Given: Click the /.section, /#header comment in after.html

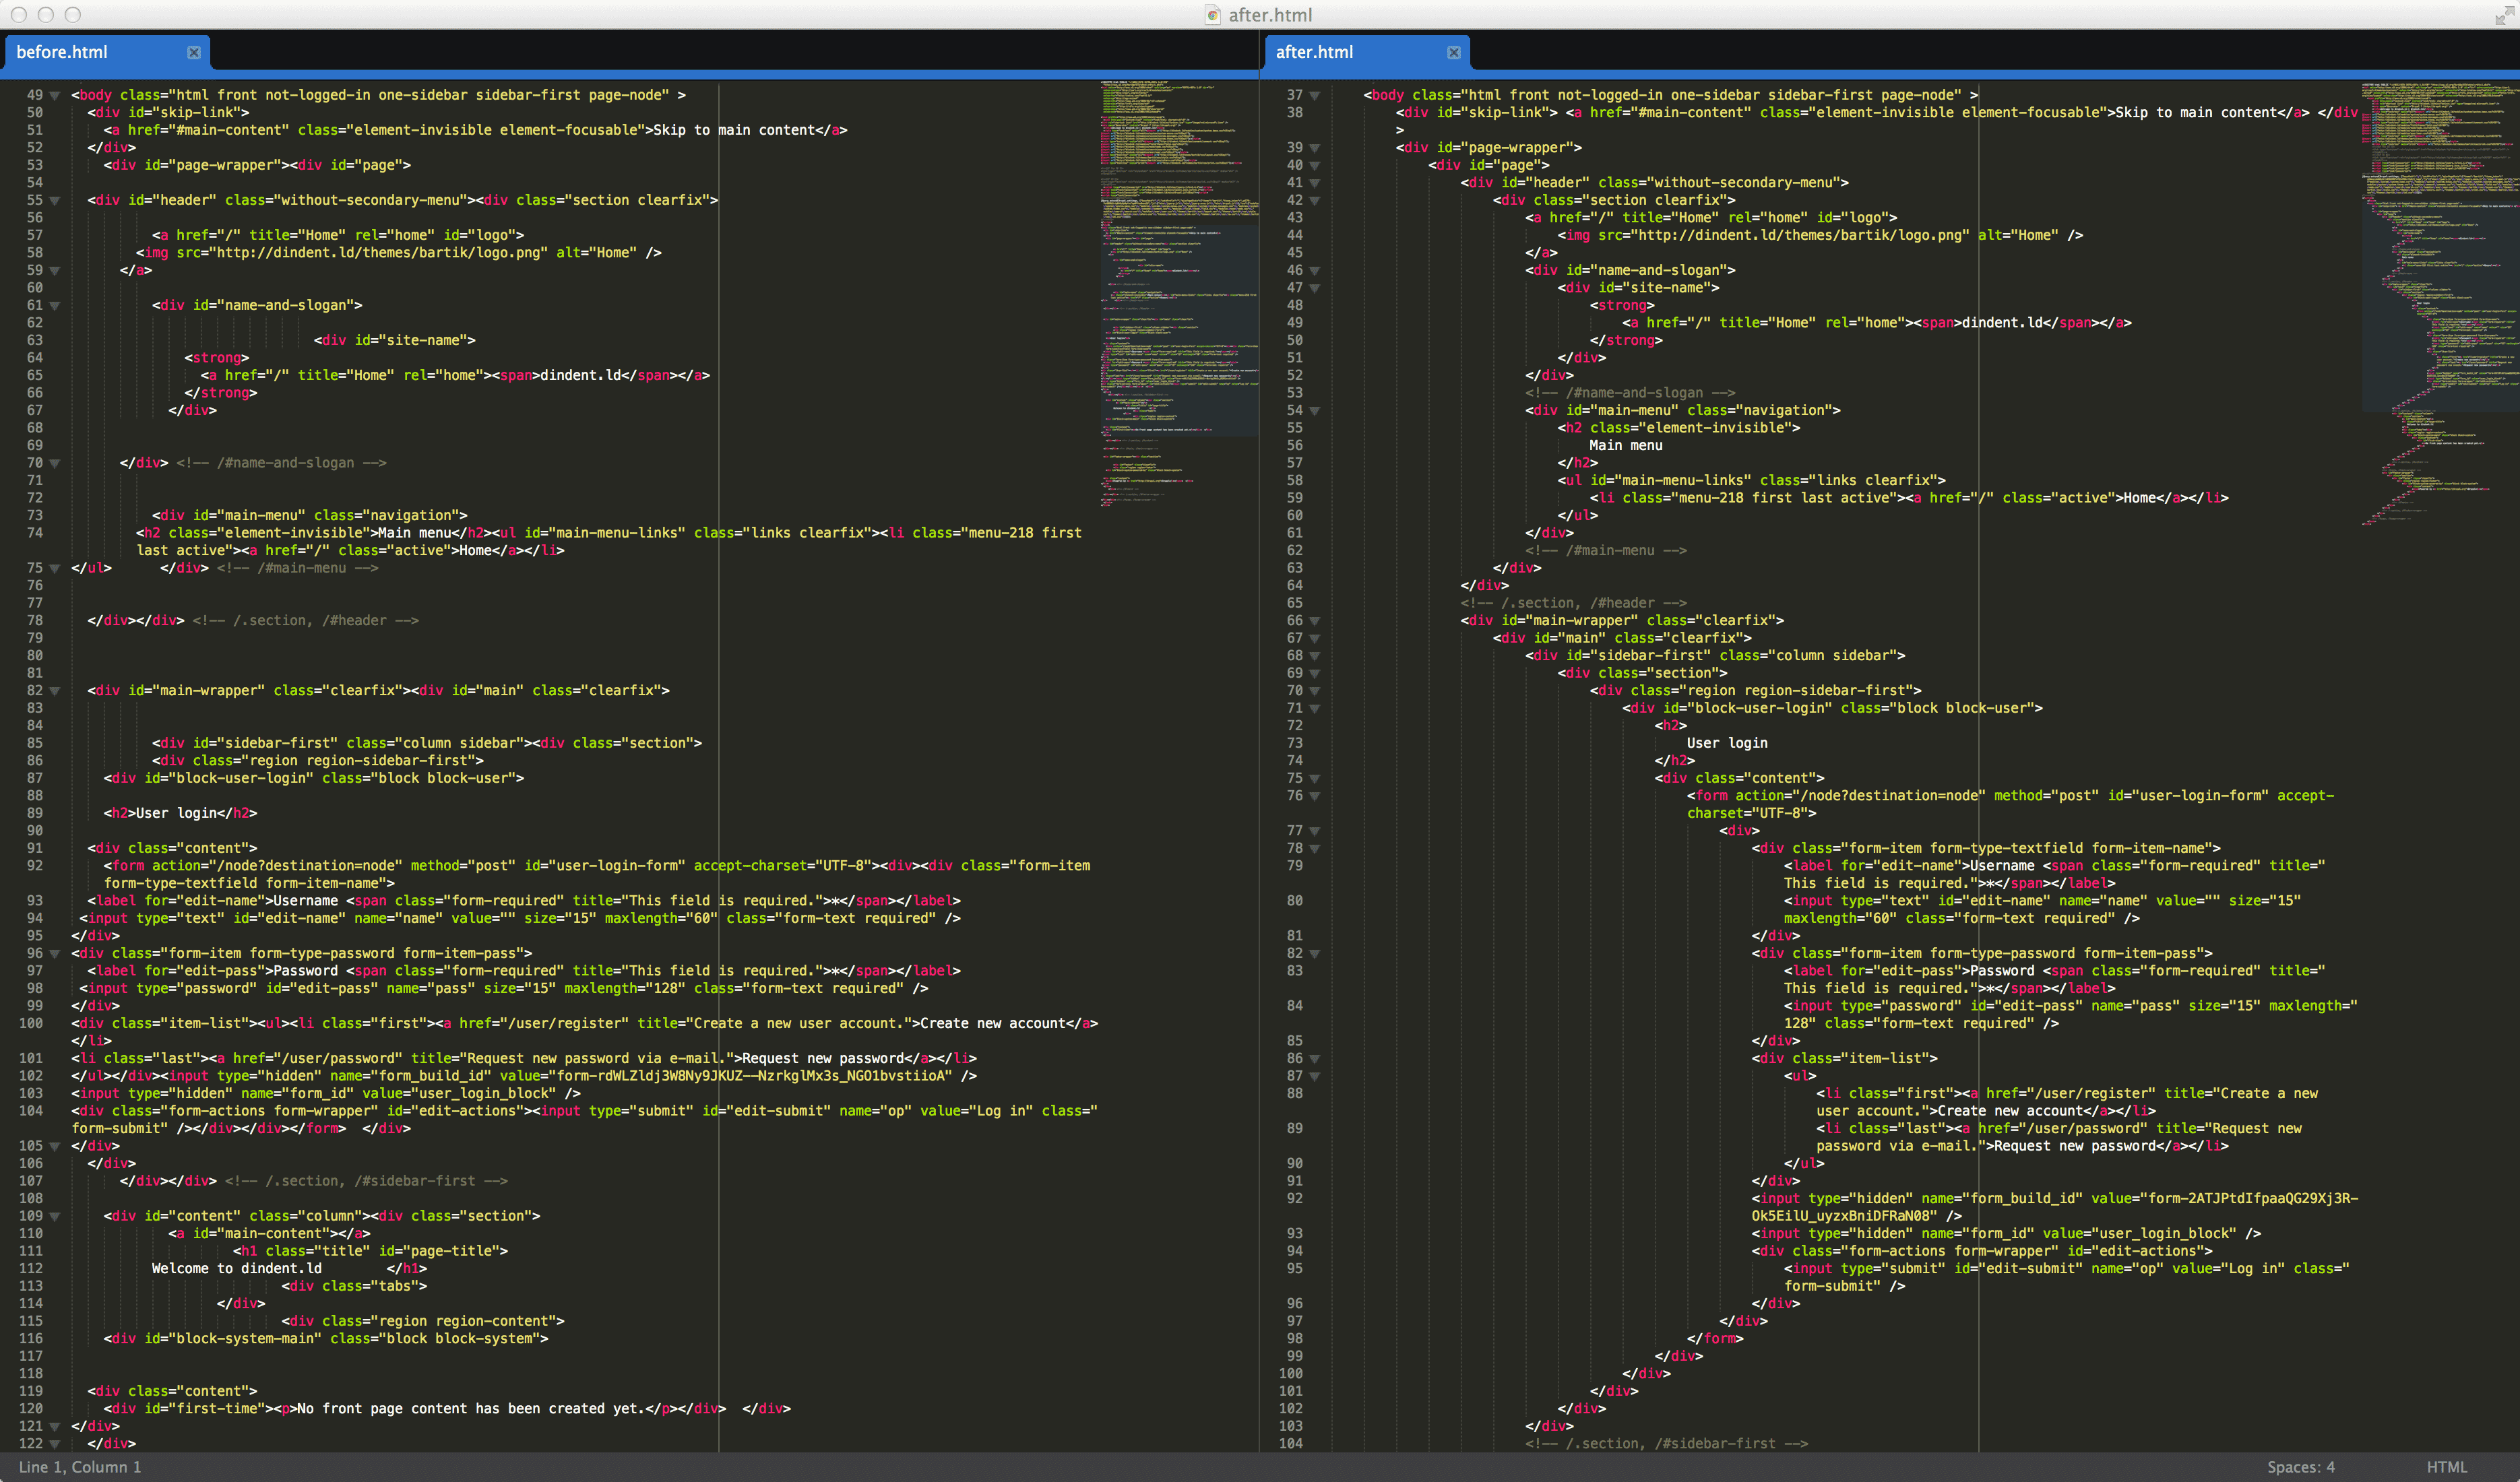Looking at the screenshot, I should click(1574, 603).
